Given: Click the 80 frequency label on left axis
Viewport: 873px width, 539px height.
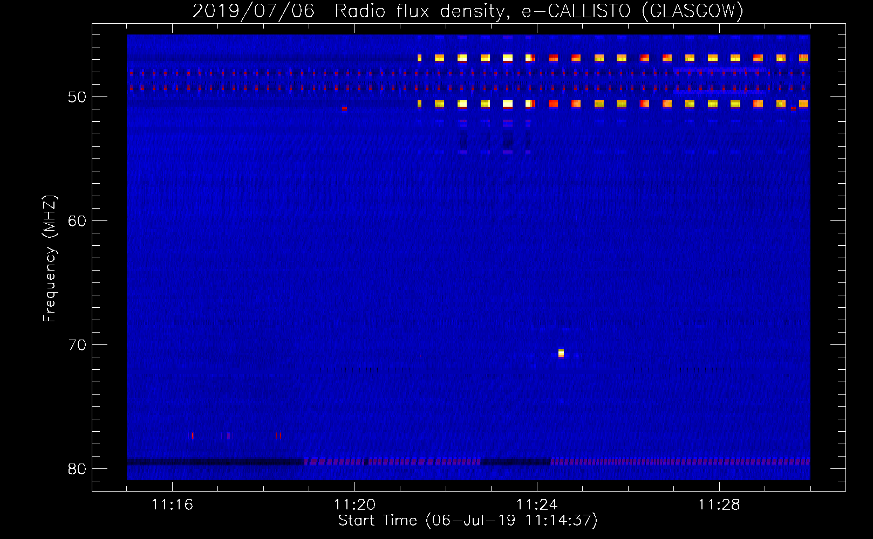Looking at the screenshot, I should (x=77, y=469).
